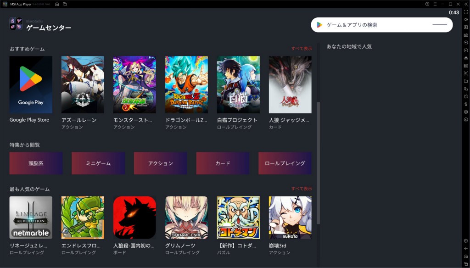Image resolution: width=470 pixels, height=268 pixels.
Task: Open the 人狼殺 red wolf game icon
Action: (x=134, y=218)
